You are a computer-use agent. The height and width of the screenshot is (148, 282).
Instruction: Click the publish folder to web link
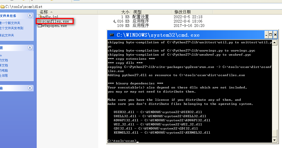click(12, 28)
